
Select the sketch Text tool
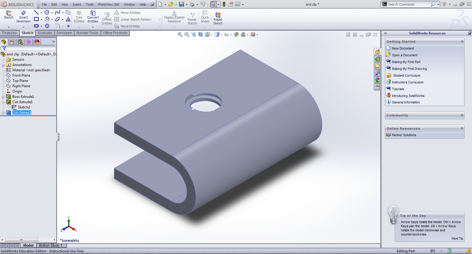click(68, 19)
